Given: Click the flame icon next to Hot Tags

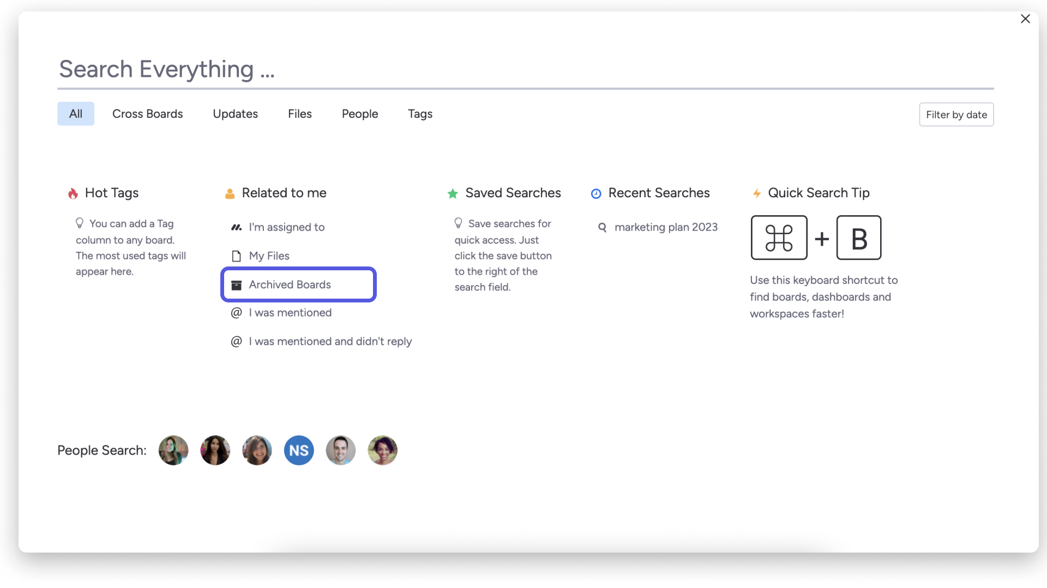Looking at the screenshot, I should click(73, 193).
